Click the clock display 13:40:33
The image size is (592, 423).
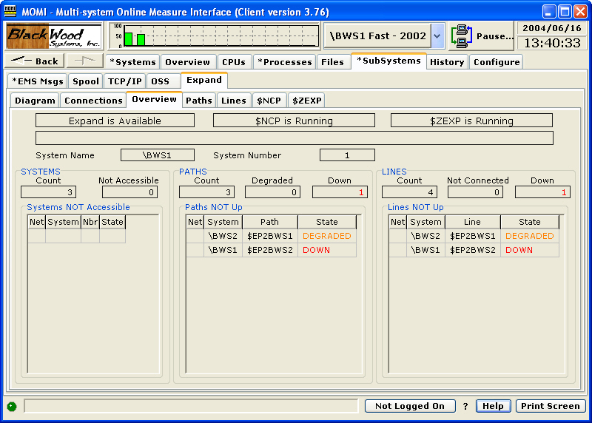pos(551,43)
